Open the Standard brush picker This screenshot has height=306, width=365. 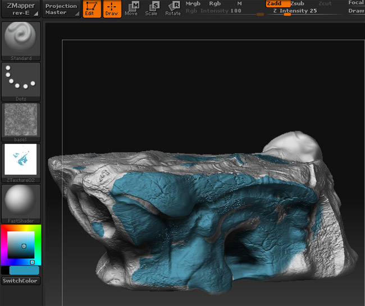click(21, 40)
